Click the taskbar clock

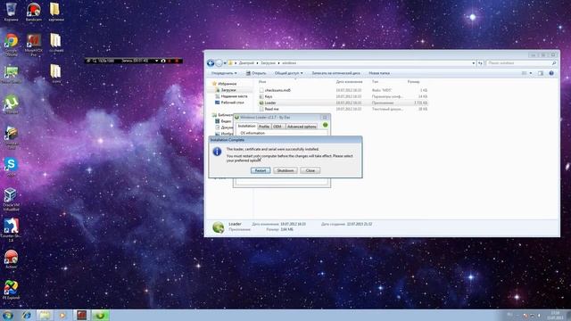tap(555, 315)
